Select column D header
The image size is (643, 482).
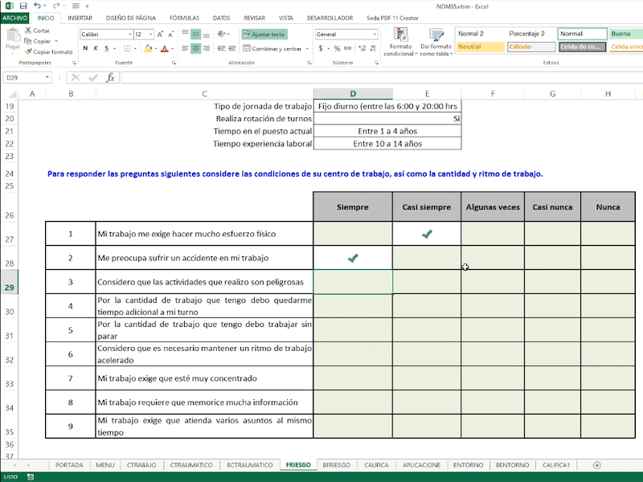(x=353, y=94)
